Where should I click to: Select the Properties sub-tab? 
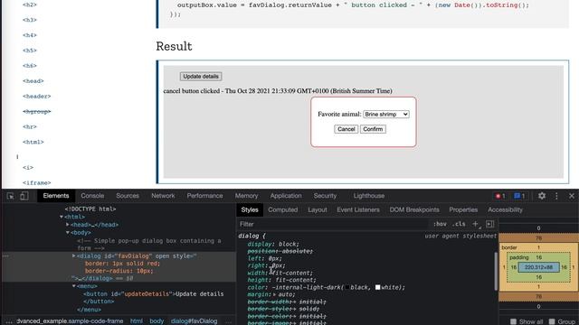(463, 210)
